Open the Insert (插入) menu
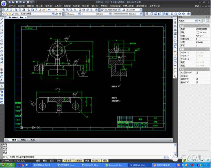Viewport: 211px width, 168px height. pyautogui.click(x=39, y=6)
